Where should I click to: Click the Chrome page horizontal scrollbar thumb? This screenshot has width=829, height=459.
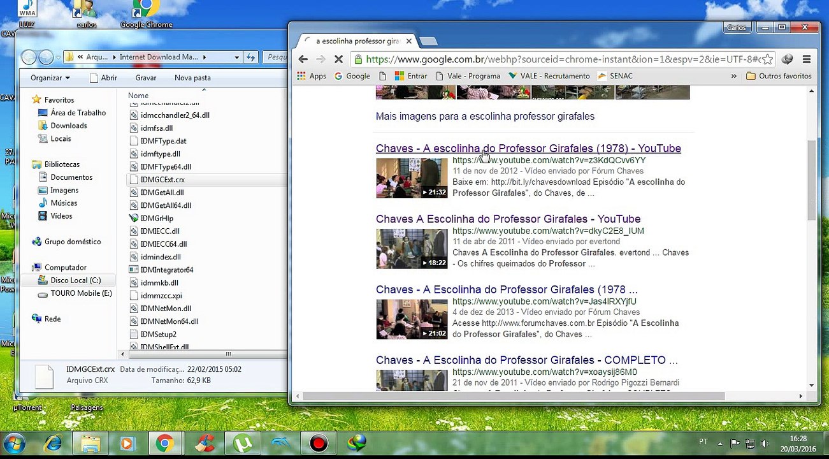[514, 396]
